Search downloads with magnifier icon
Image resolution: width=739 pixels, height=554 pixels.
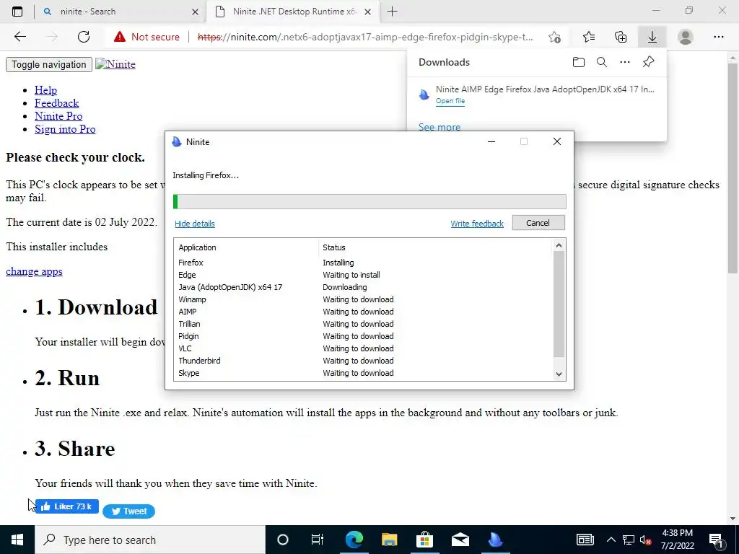[602, 62]
